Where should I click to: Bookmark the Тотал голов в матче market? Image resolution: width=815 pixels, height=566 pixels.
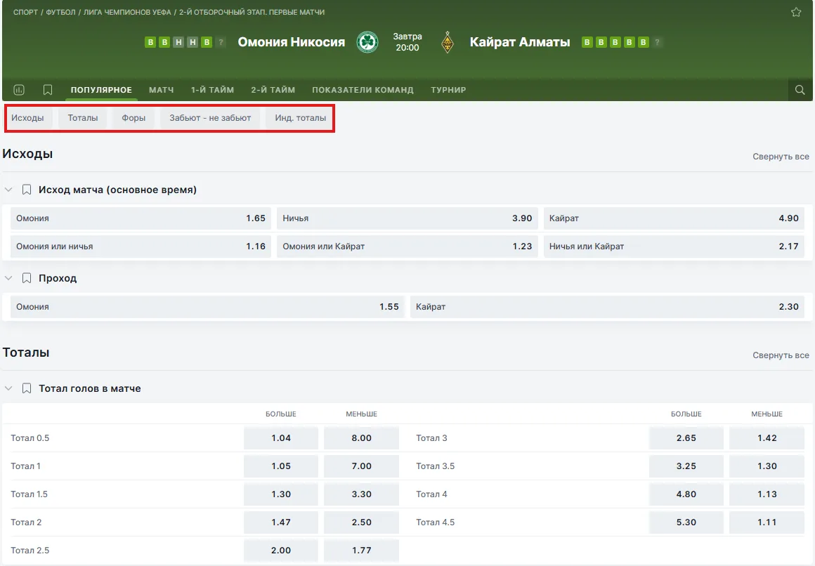pyautogui.click(x=27, y=388)
